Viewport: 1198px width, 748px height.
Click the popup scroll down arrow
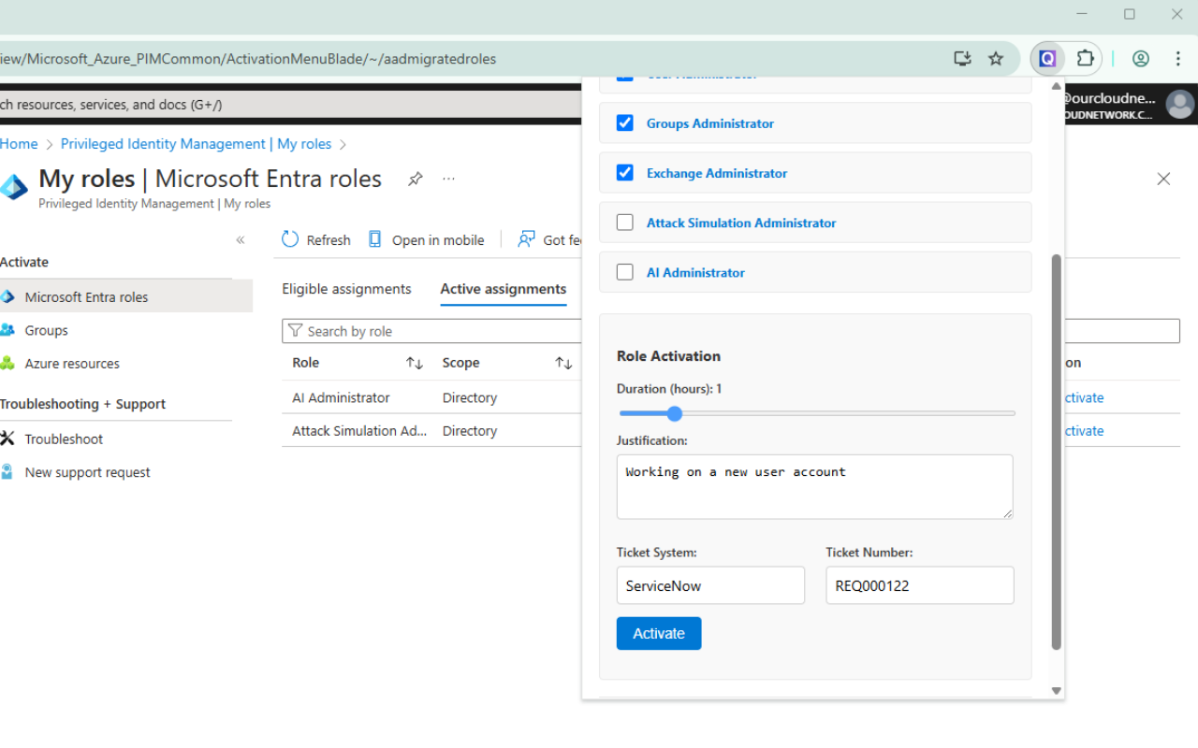pyautogui.click(x=1057, y=691)
